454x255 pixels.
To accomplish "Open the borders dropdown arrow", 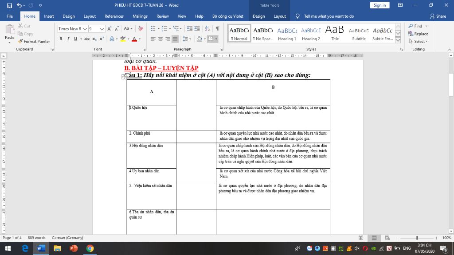I will (x=216, y=39).
